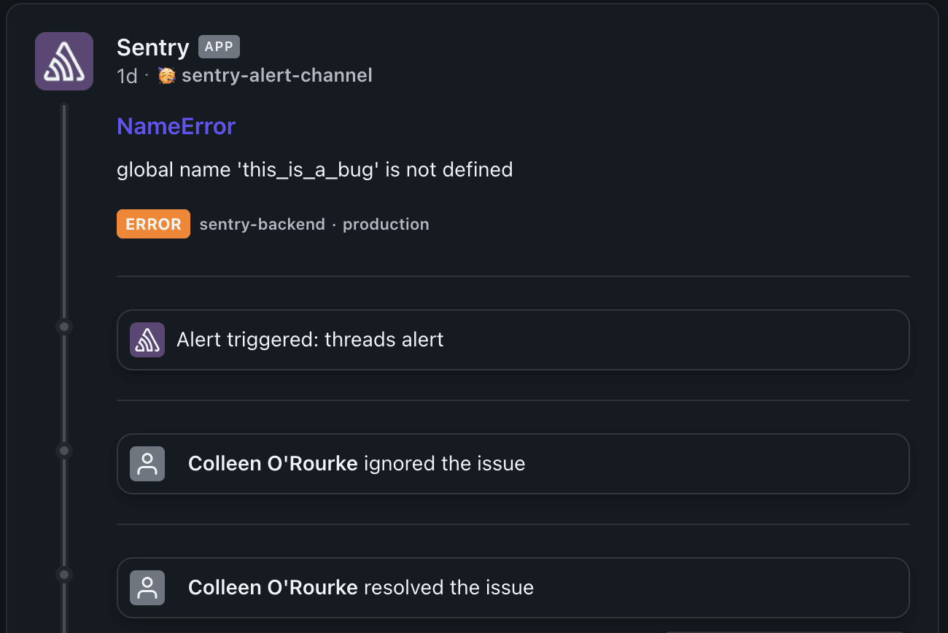Open the sentry-alert-channel link
Screen dimensions: 948x633
click(x=276, y=75)
